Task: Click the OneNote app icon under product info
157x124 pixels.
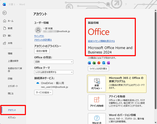Action: pos(108,63)
